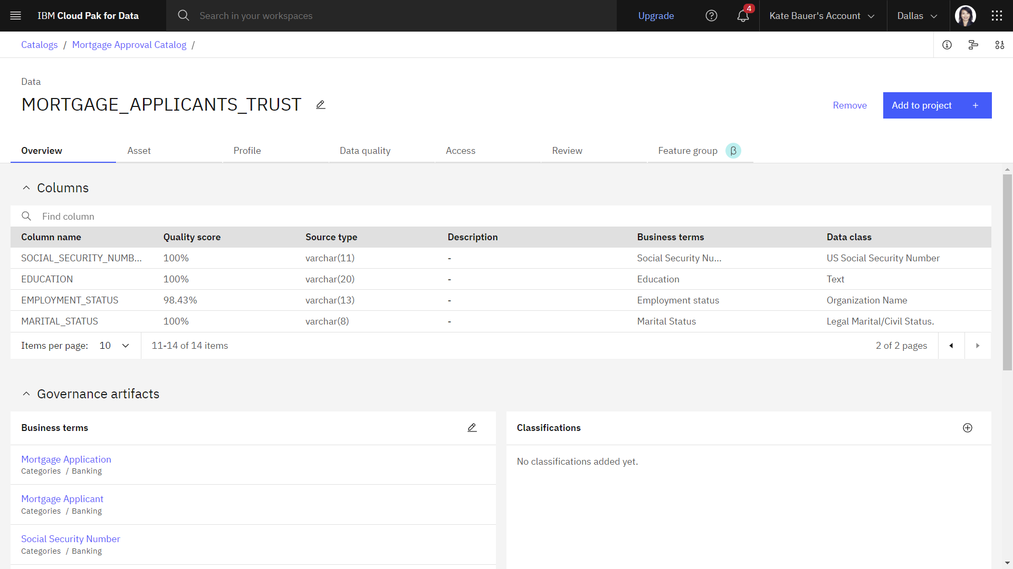The width and height of the screenshot is (1013, 569).
Task: Select the SOCIAL_SECURITY_NUMB... column row
Action: click(501, 258)
